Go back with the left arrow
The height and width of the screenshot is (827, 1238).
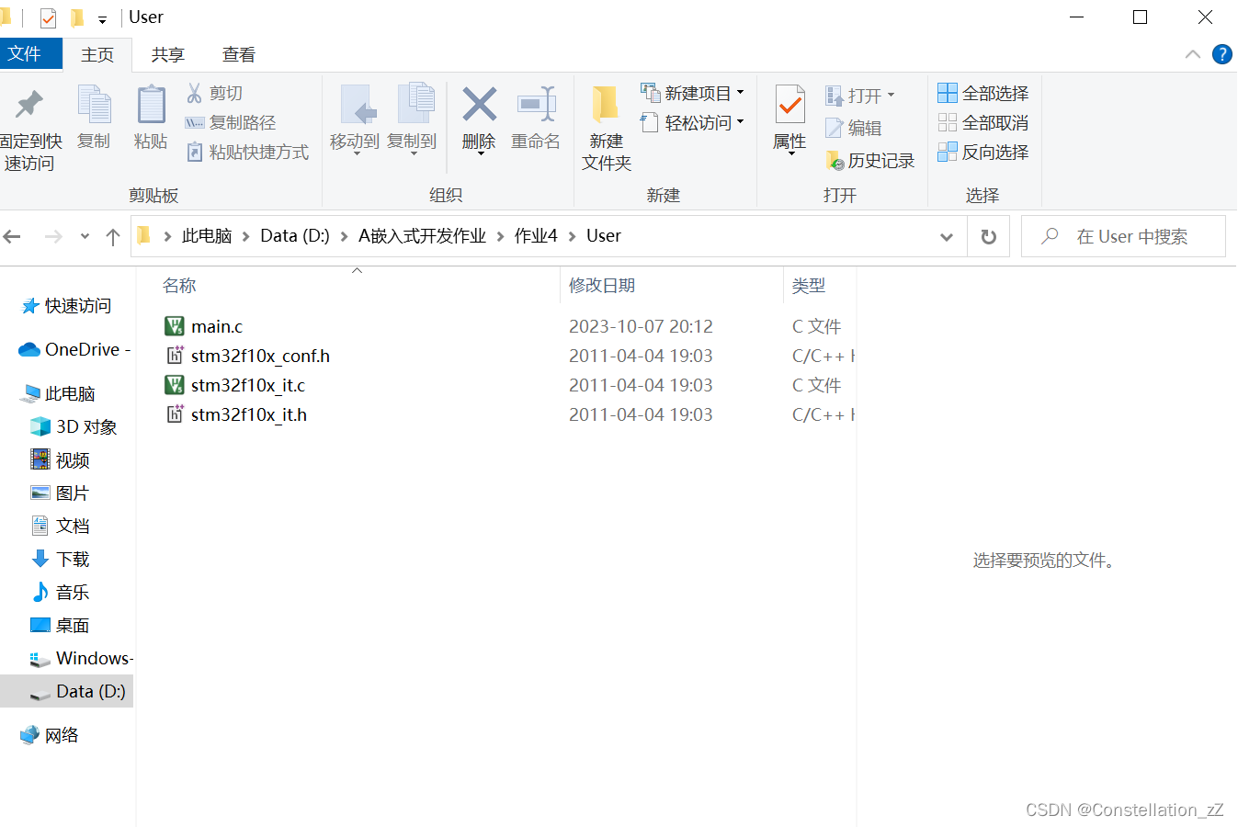click(x=13, y=237)
